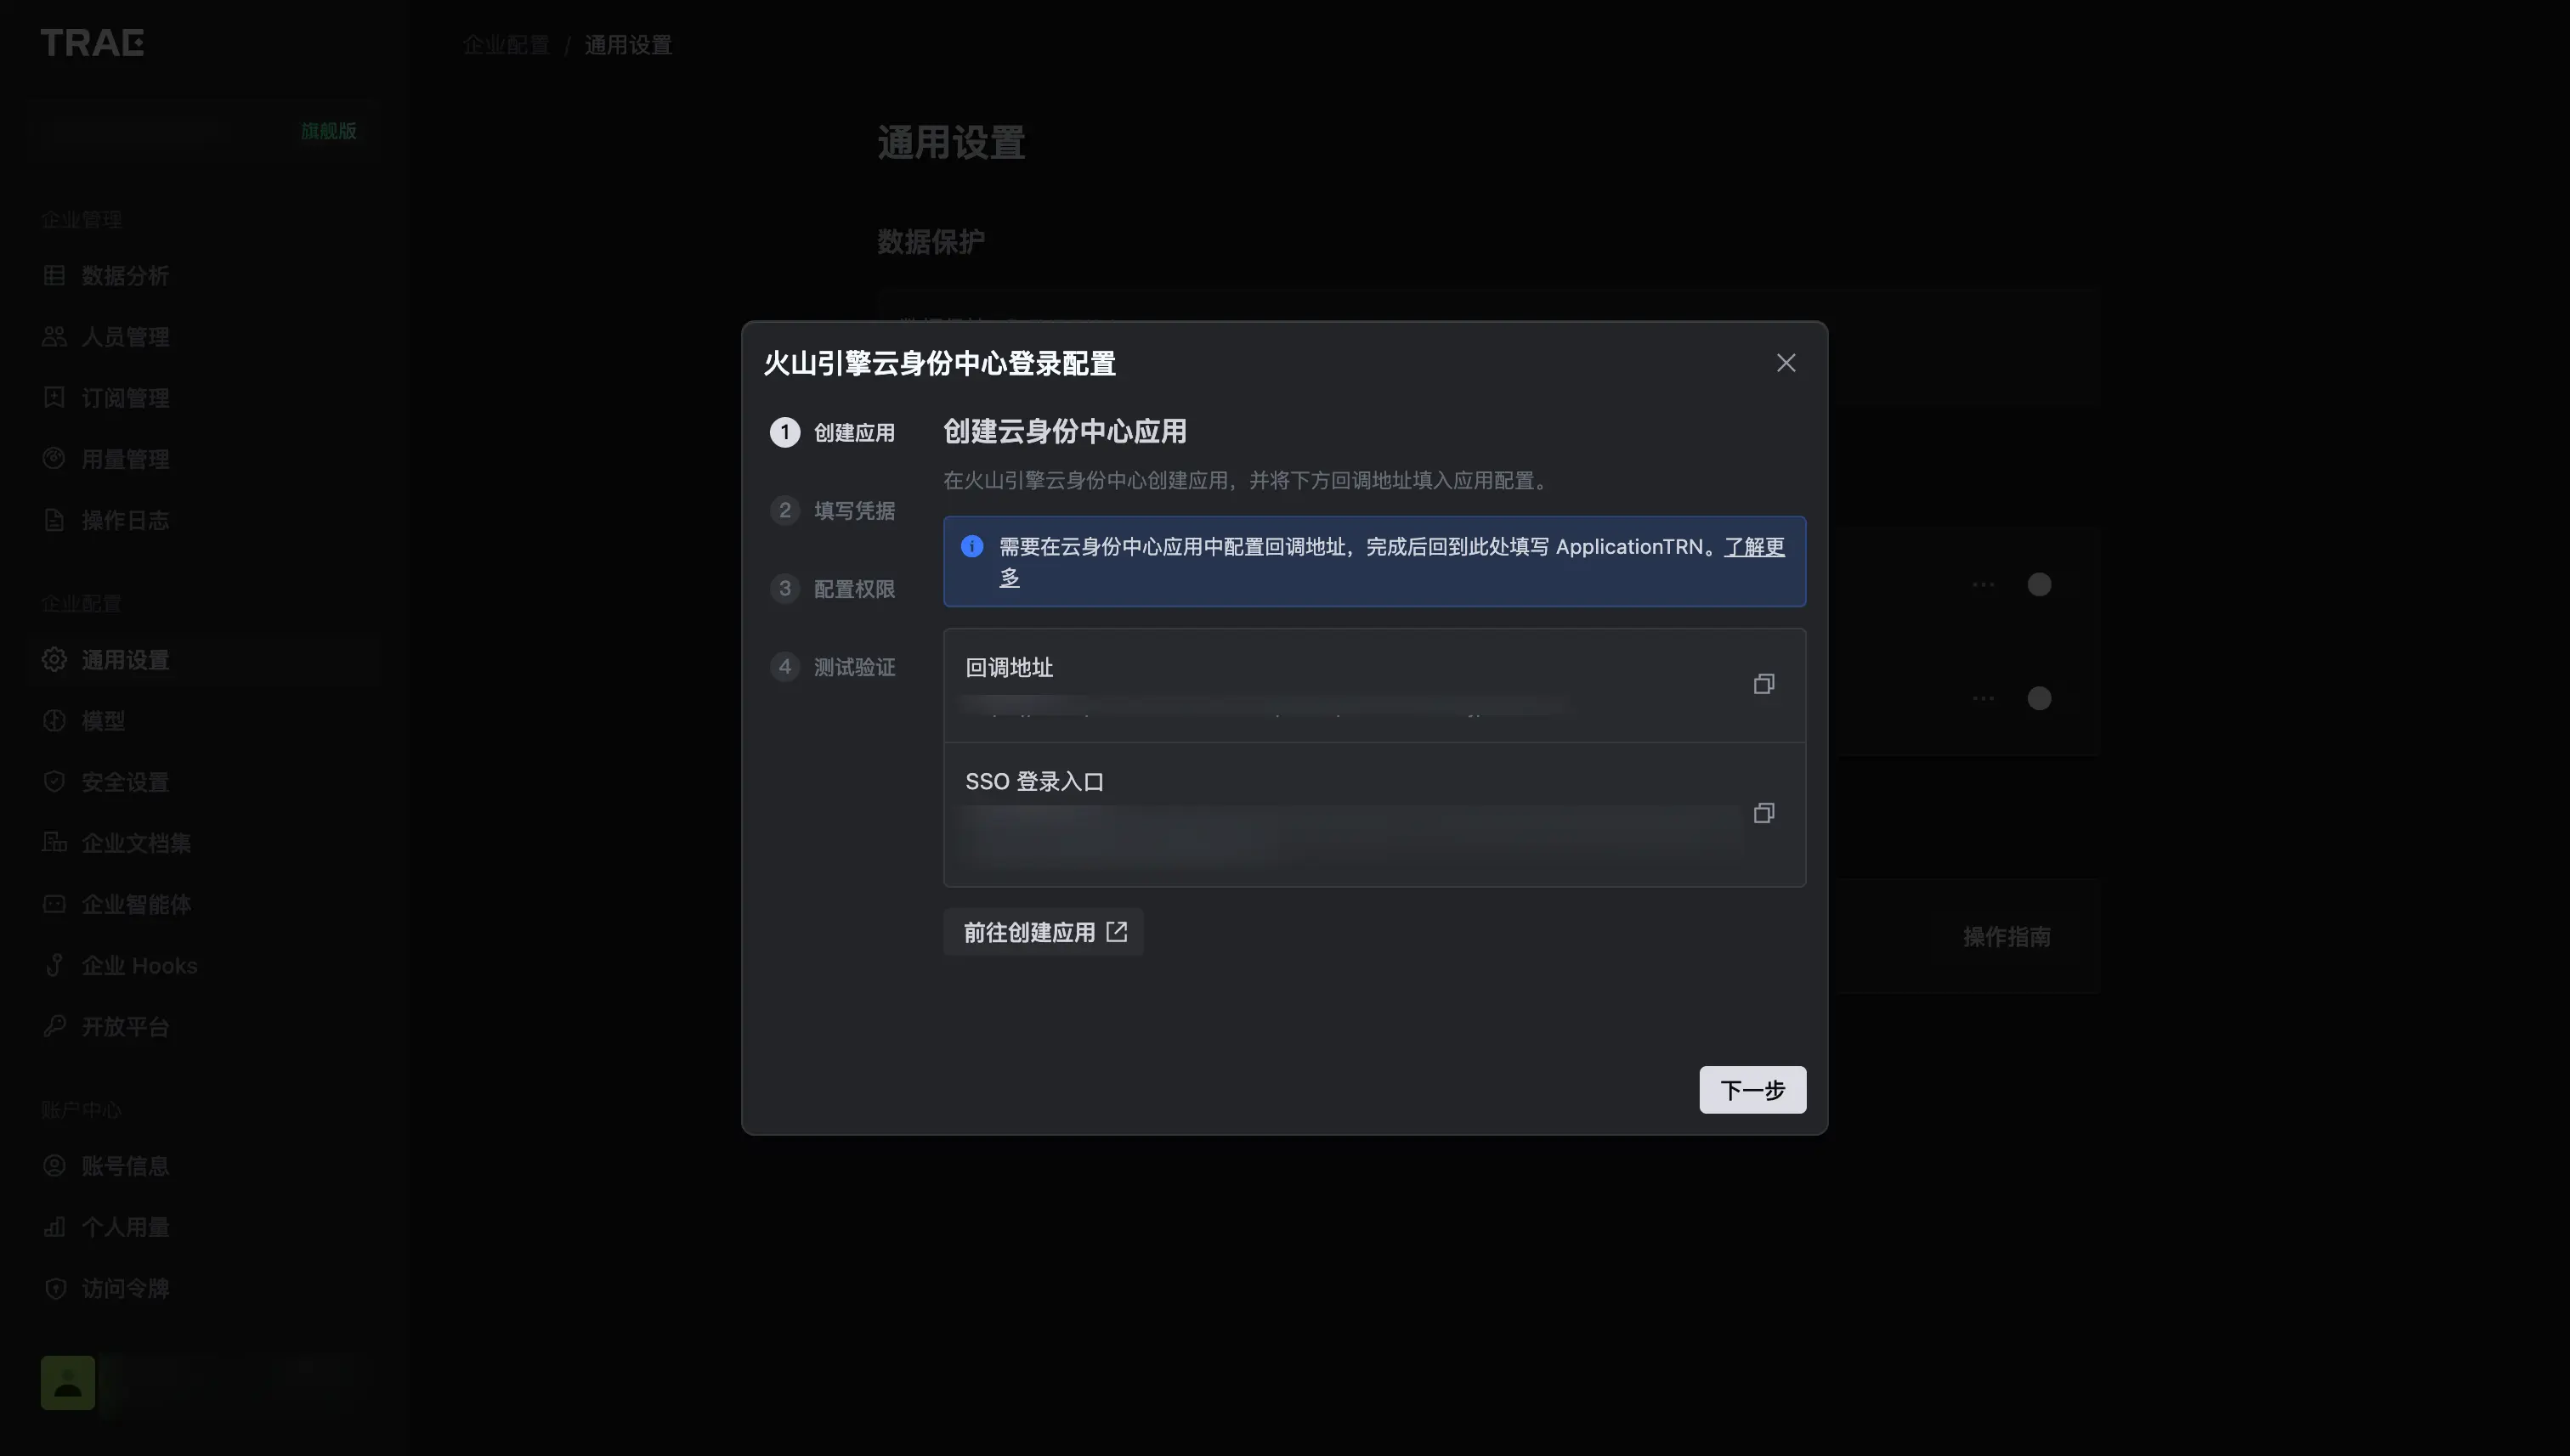Screen dimensions: 2570x1456
Task: Open the upper three-dot more menu
Action: pyautogui.click(x=1983, y=585)
